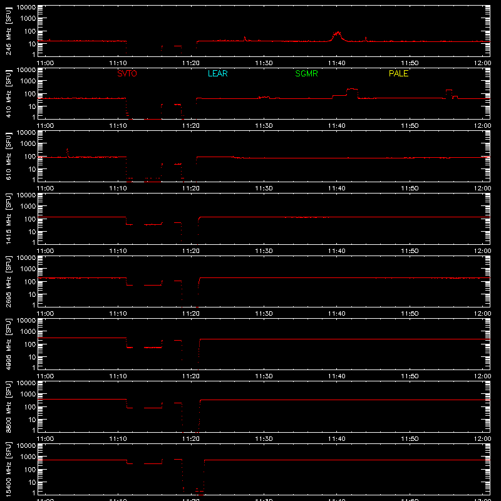This screenshot has width=501, height=501.
Task: Click the stepped plateau peak after 11:40 on 410 MHz curve
Action: pos(352,89)
